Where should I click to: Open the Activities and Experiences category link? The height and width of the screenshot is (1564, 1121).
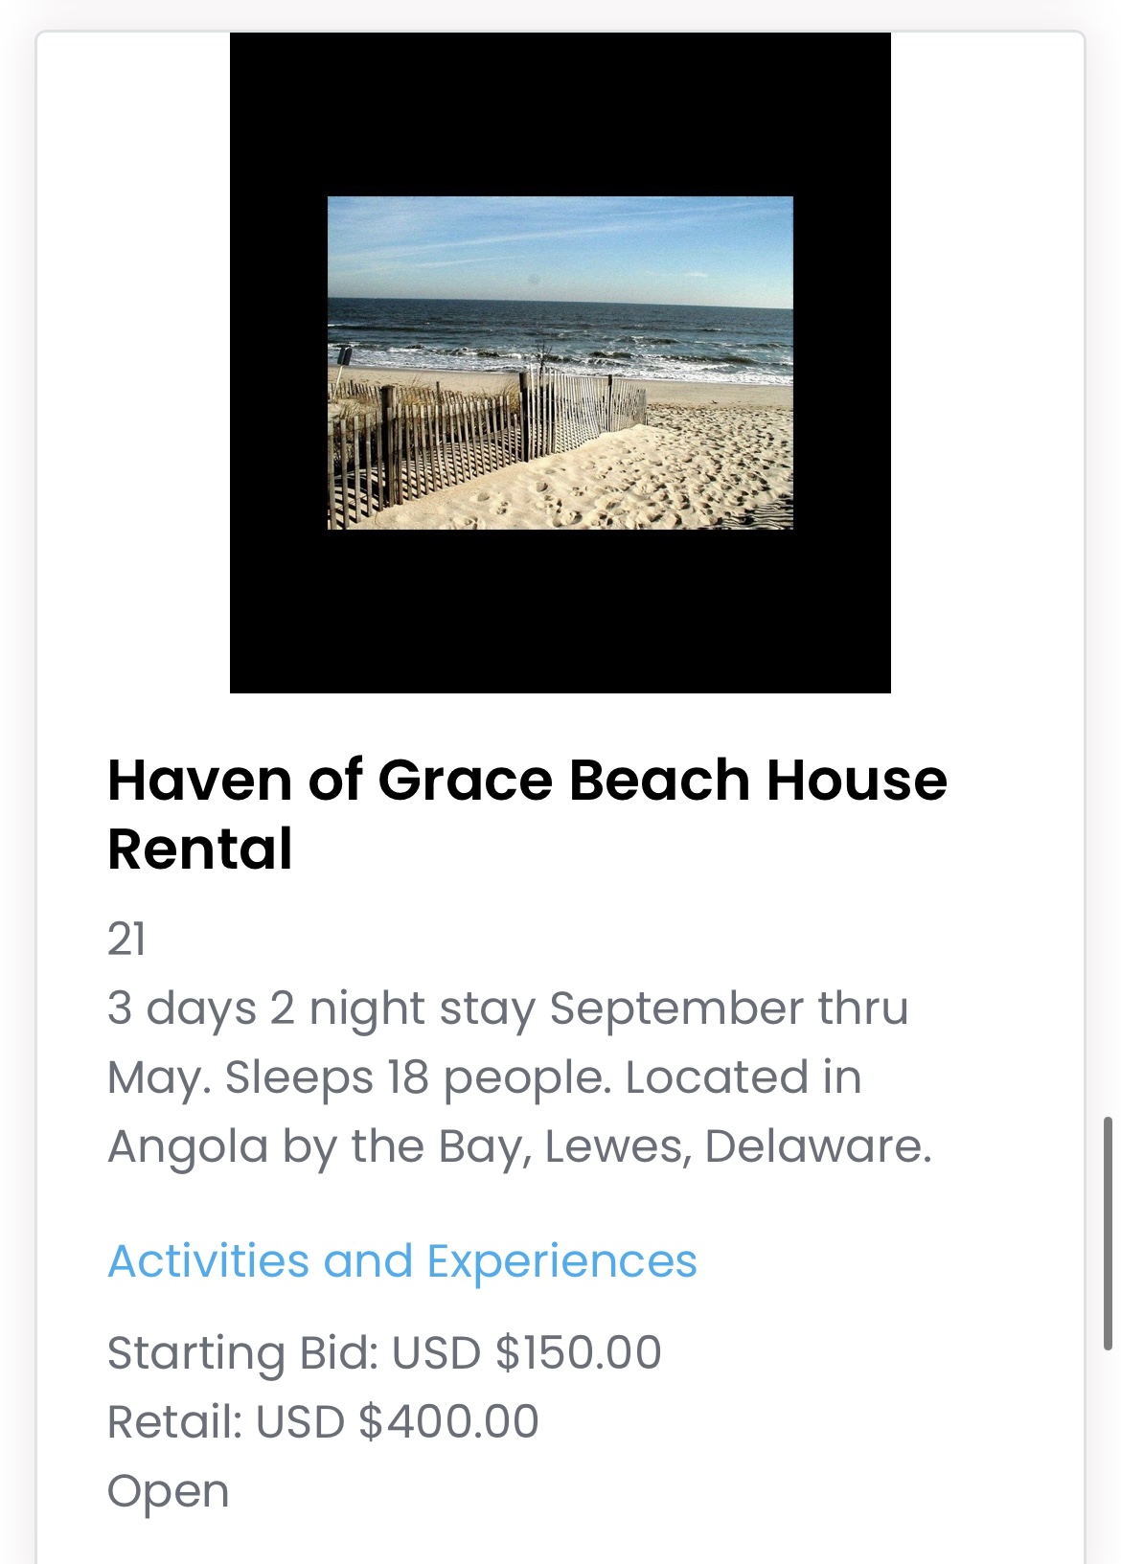click(x=401, y=1260)
